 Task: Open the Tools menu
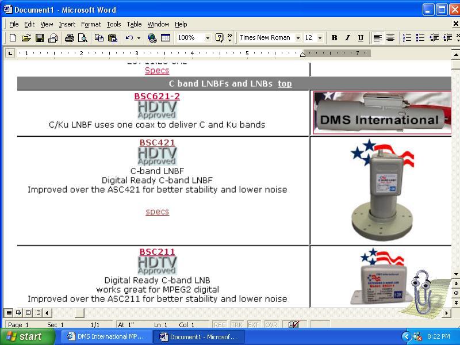[113, 24]
